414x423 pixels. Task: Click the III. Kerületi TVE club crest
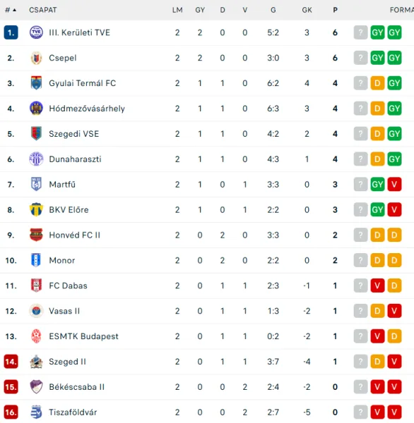[36, 32]
